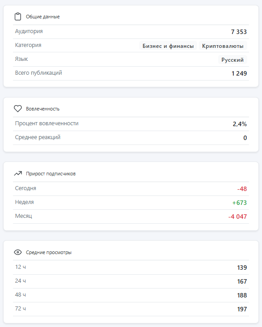Click the Категория label

tap(28, 45)
